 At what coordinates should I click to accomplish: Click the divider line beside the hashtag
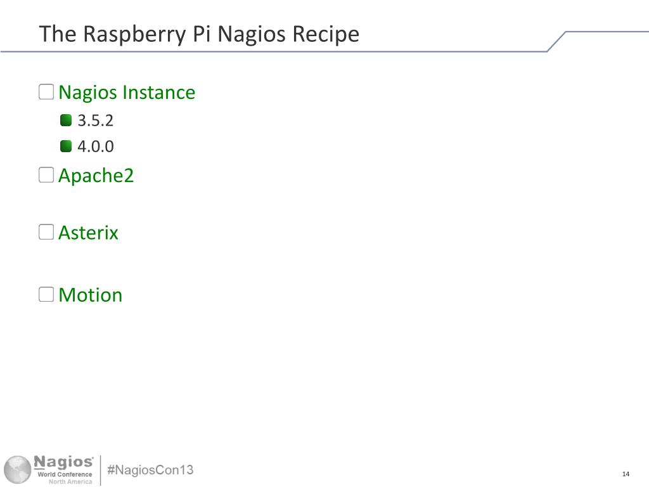pyautogui.click(x=101, y=470)
